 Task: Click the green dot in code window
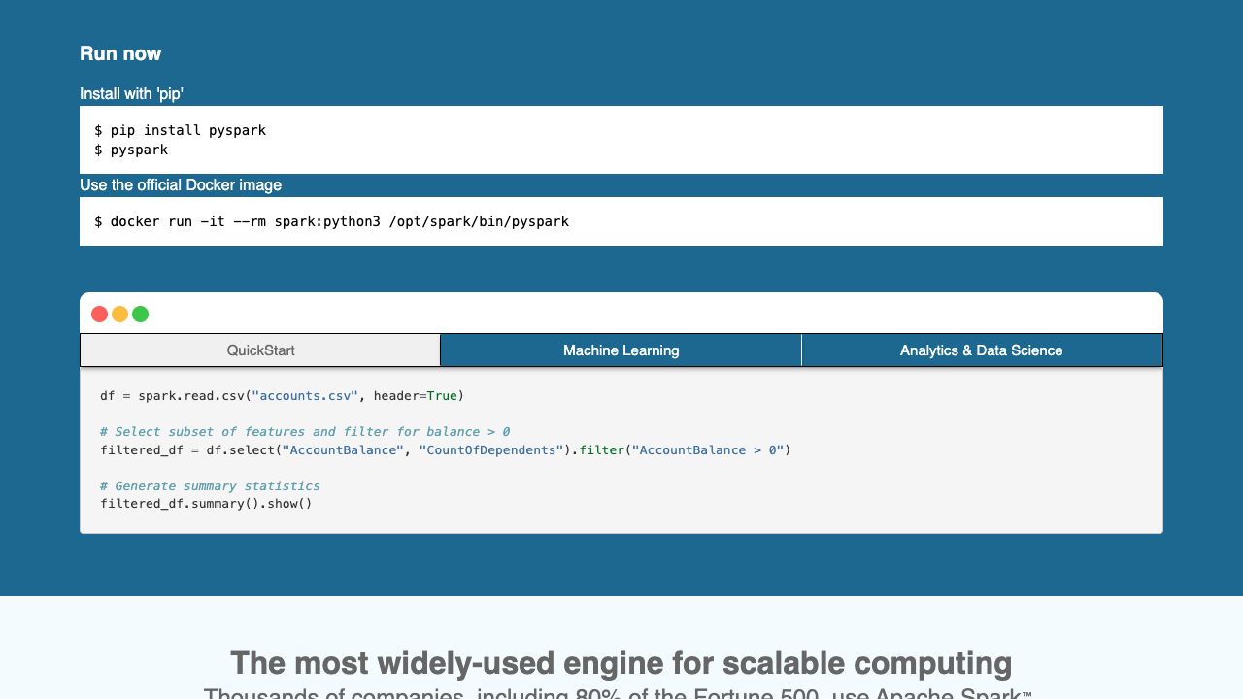point(140,314)
